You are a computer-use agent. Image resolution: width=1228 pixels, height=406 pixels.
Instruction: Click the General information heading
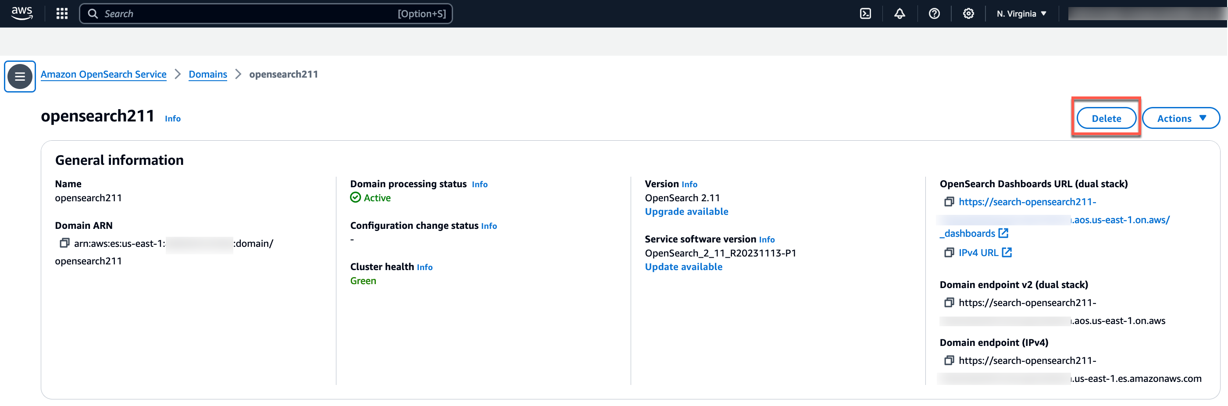click(x=119, y=160)
